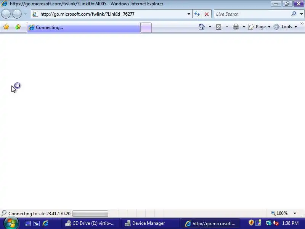
Task: Click the security shield tray icon
Action: pyautogui.click(x=251, y=223)
